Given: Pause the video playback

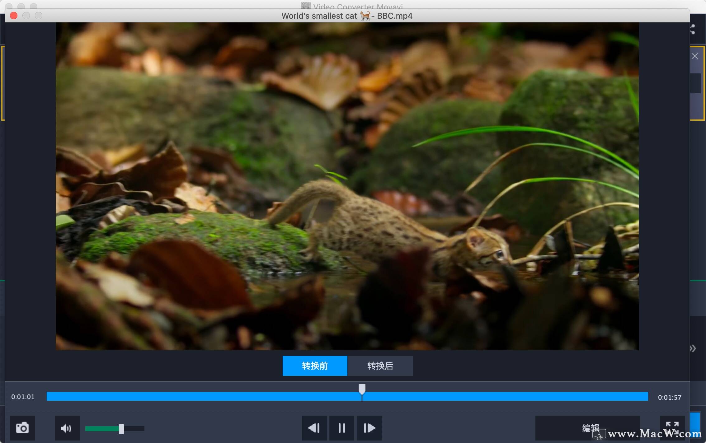Looking at the screenshot, I should 341,428.
